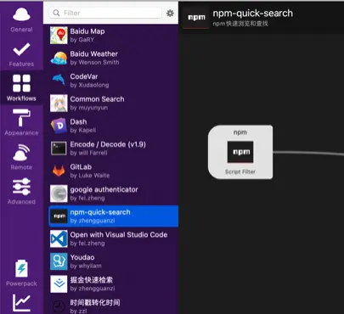
Task: Click the npm-quick-search title in header
Action: click(x=252, y=14)
